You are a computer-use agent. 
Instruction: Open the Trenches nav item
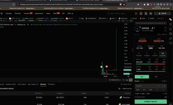pyautogui.click(x=18, y=13)
